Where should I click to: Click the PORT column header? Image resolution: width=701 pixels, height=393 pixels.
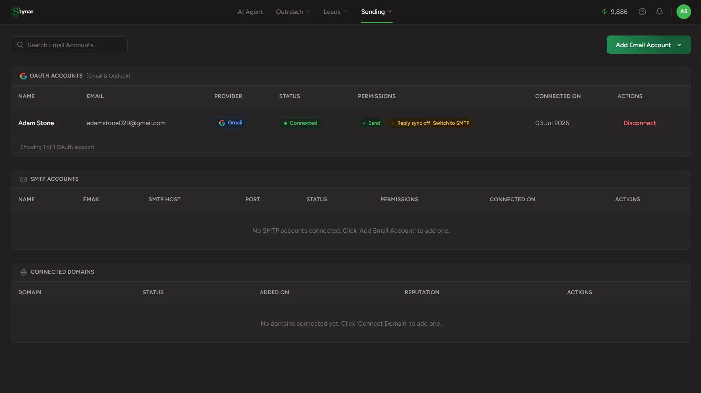[x=252, y=199]
